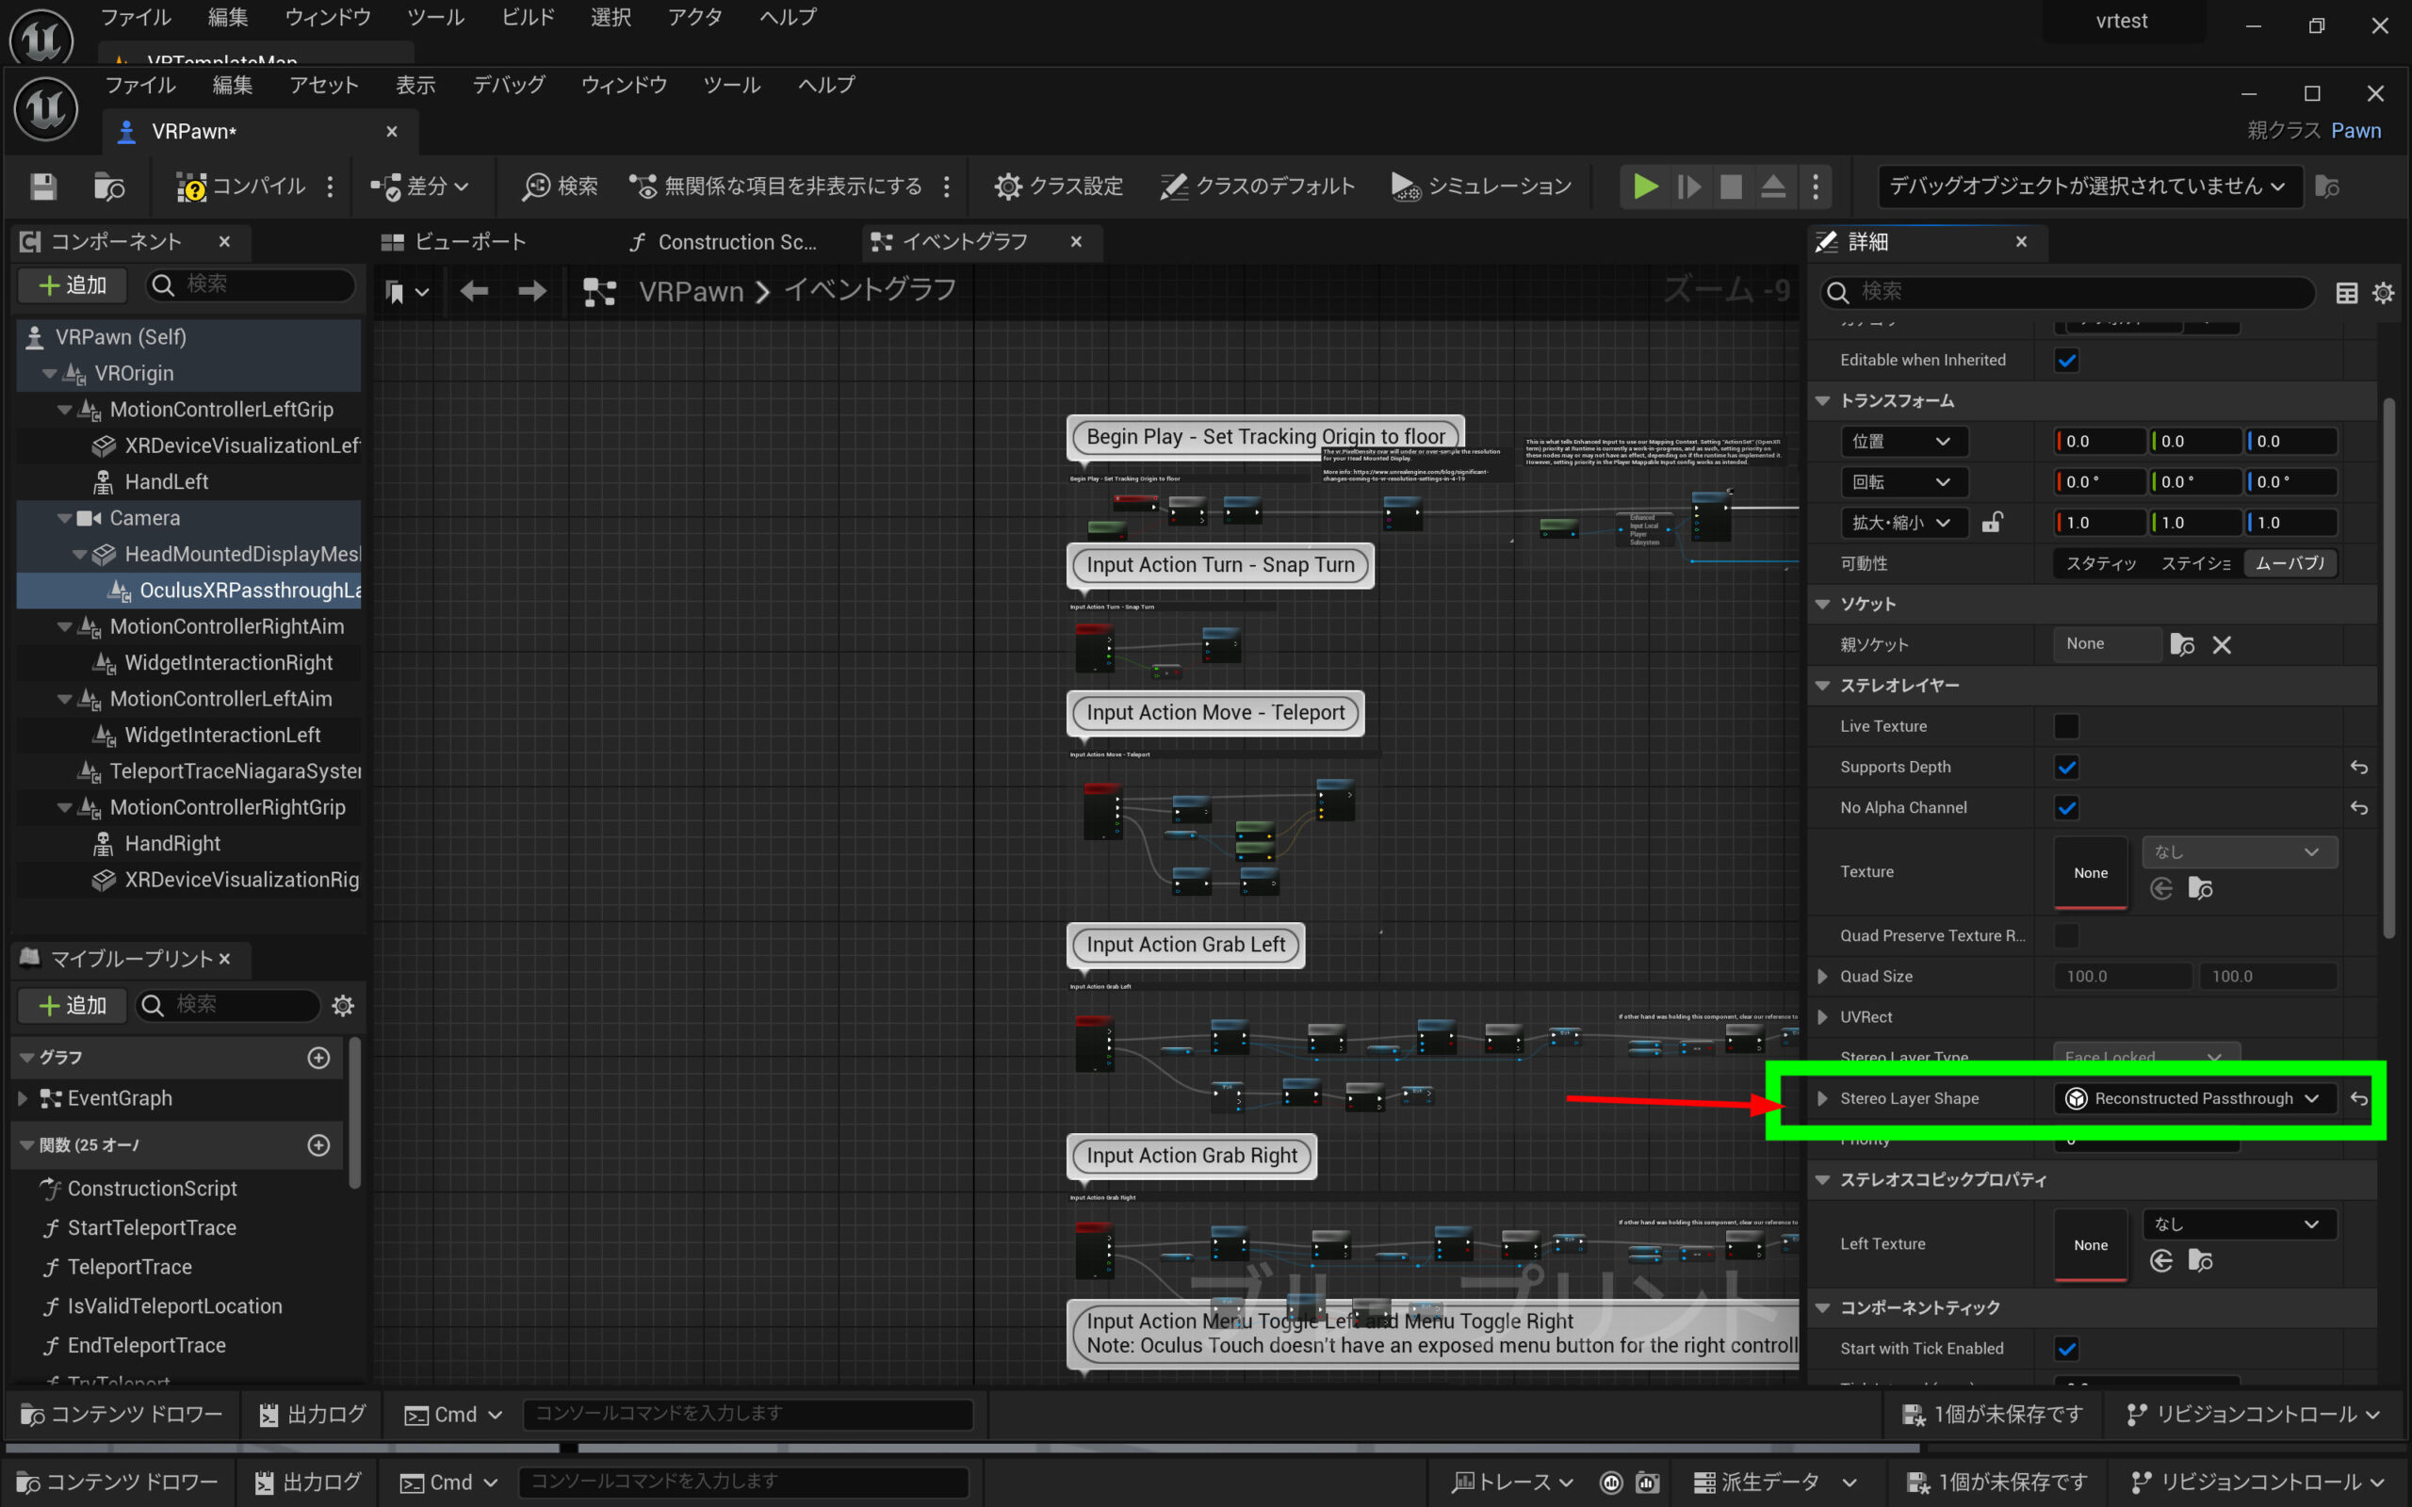Uncheck the No Alpha Channel checkbox
Screen dimensions: 2412x1507
tap(2066, 808)
